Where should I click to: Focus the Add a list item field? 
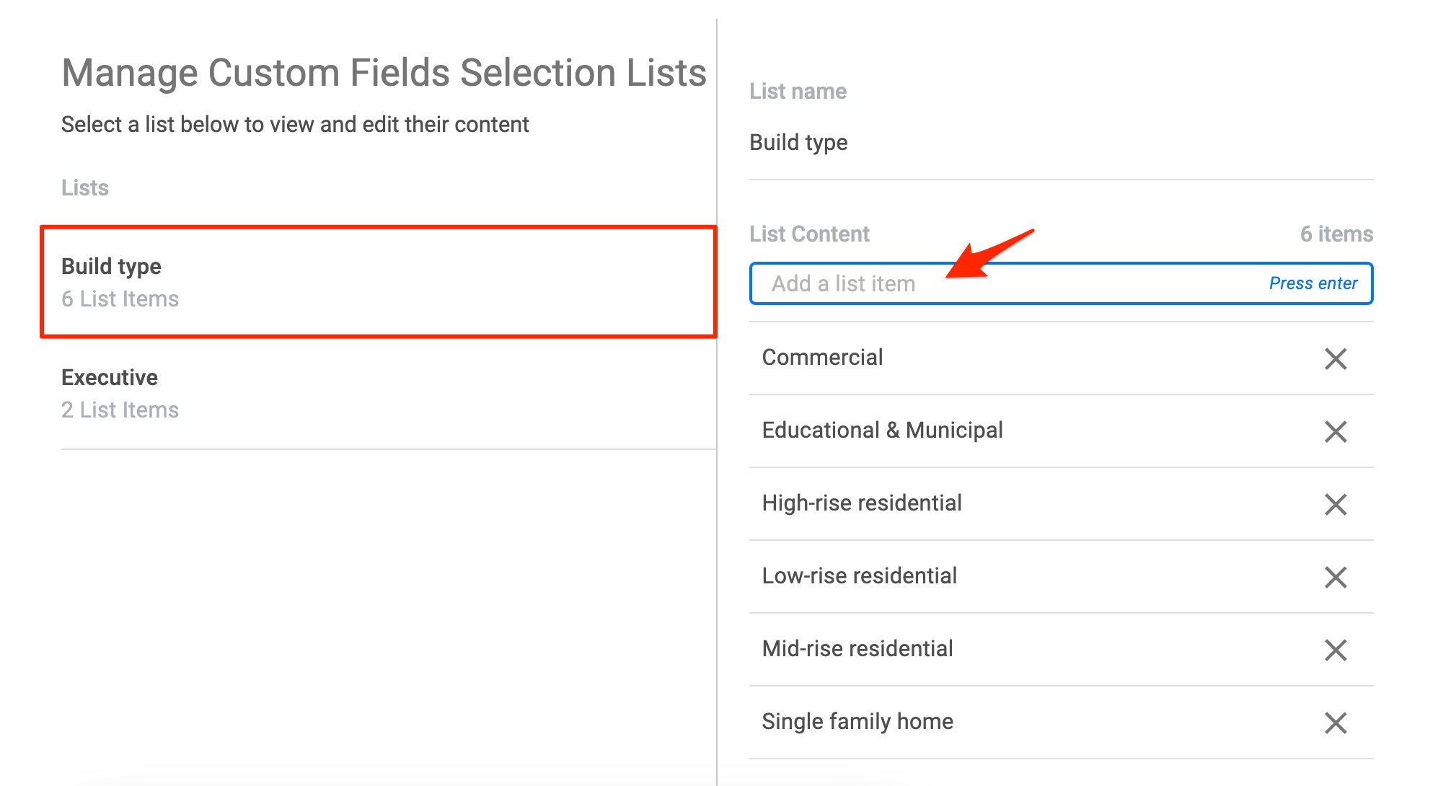1061,283
